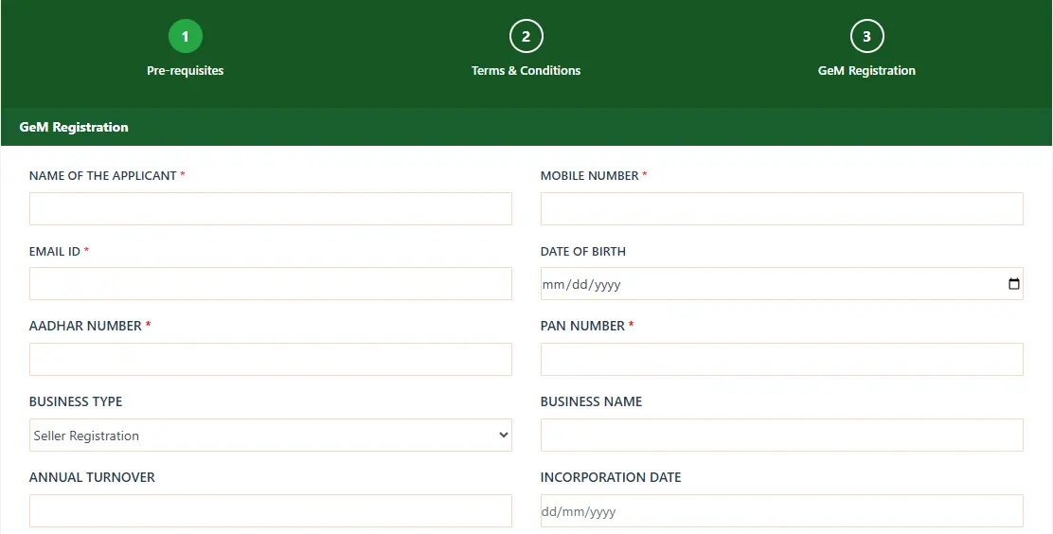Focus the Name of the Applicant field
1053x534 pixels.
point(271,209)
